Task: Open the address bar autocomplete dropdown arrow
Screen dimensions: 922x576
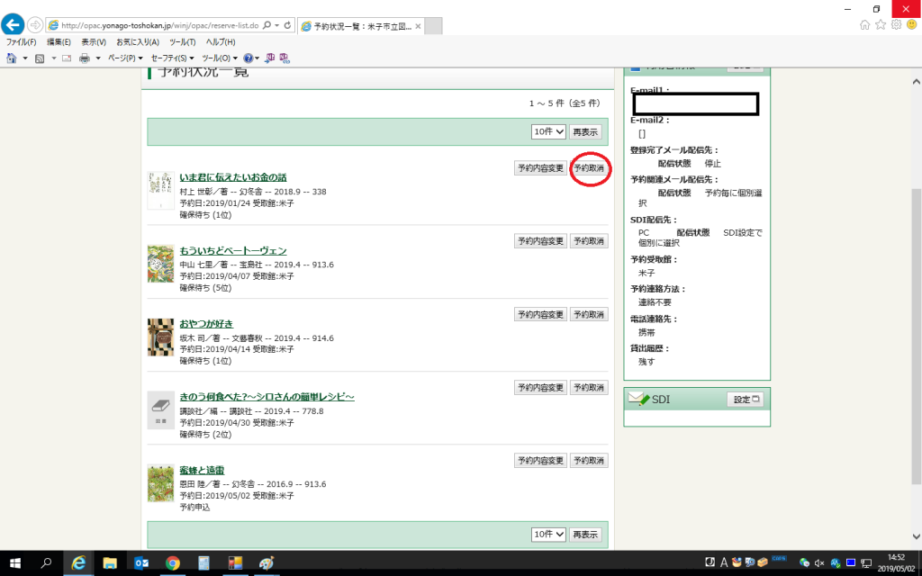Action: pyautogui.click(x=277, y=25)
